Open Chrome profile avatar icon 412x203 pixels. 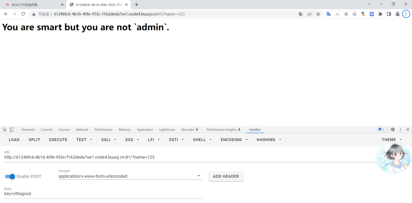(398, 14)
